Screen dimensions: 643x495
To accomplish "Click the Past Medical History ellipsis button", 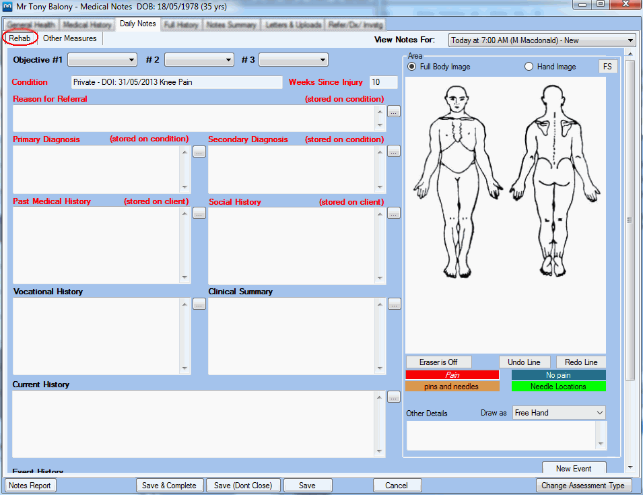I will 199,213.
